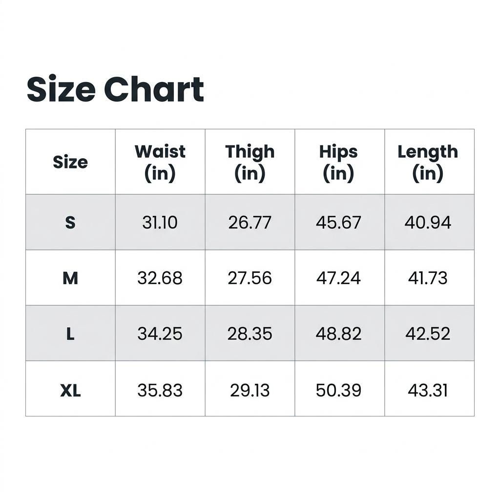Click the L size row label
500x500 pixels.
click(x=70, y=334)
